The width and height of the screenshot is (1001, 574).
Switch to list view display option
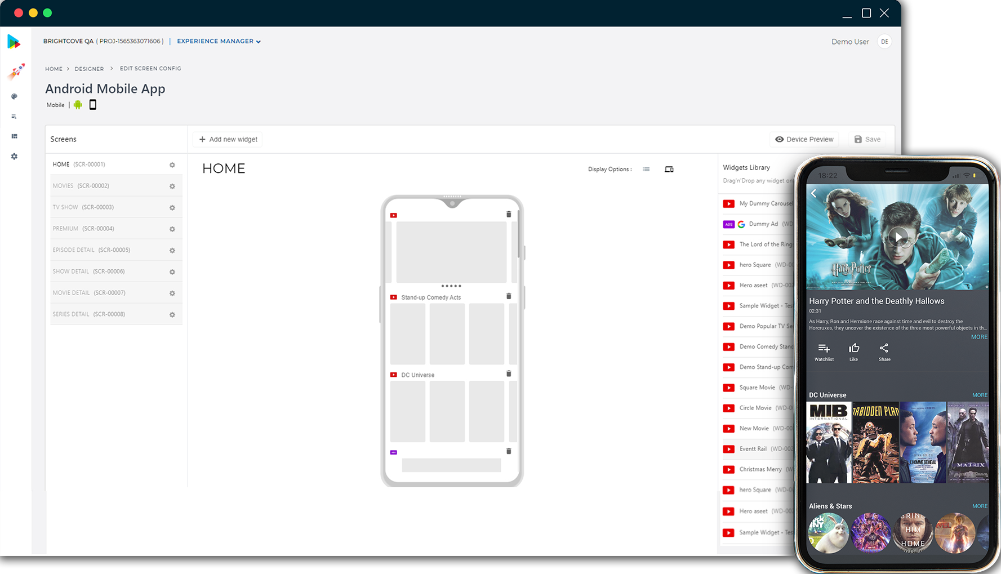point(646,169)
